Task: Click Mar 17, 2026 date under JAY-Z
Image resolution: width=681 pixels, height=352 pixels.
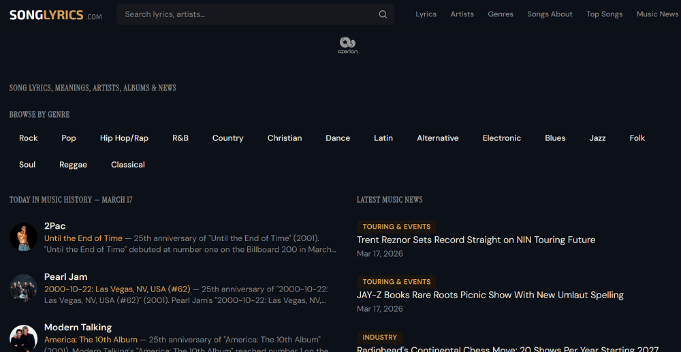Action: pyautogui.click(x=380, y=308)
